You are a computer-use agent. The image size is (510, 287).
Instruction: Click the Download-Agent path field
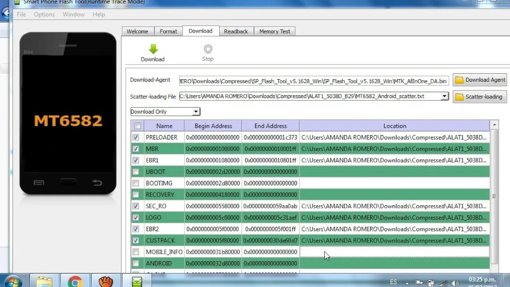tap(314, 81)
